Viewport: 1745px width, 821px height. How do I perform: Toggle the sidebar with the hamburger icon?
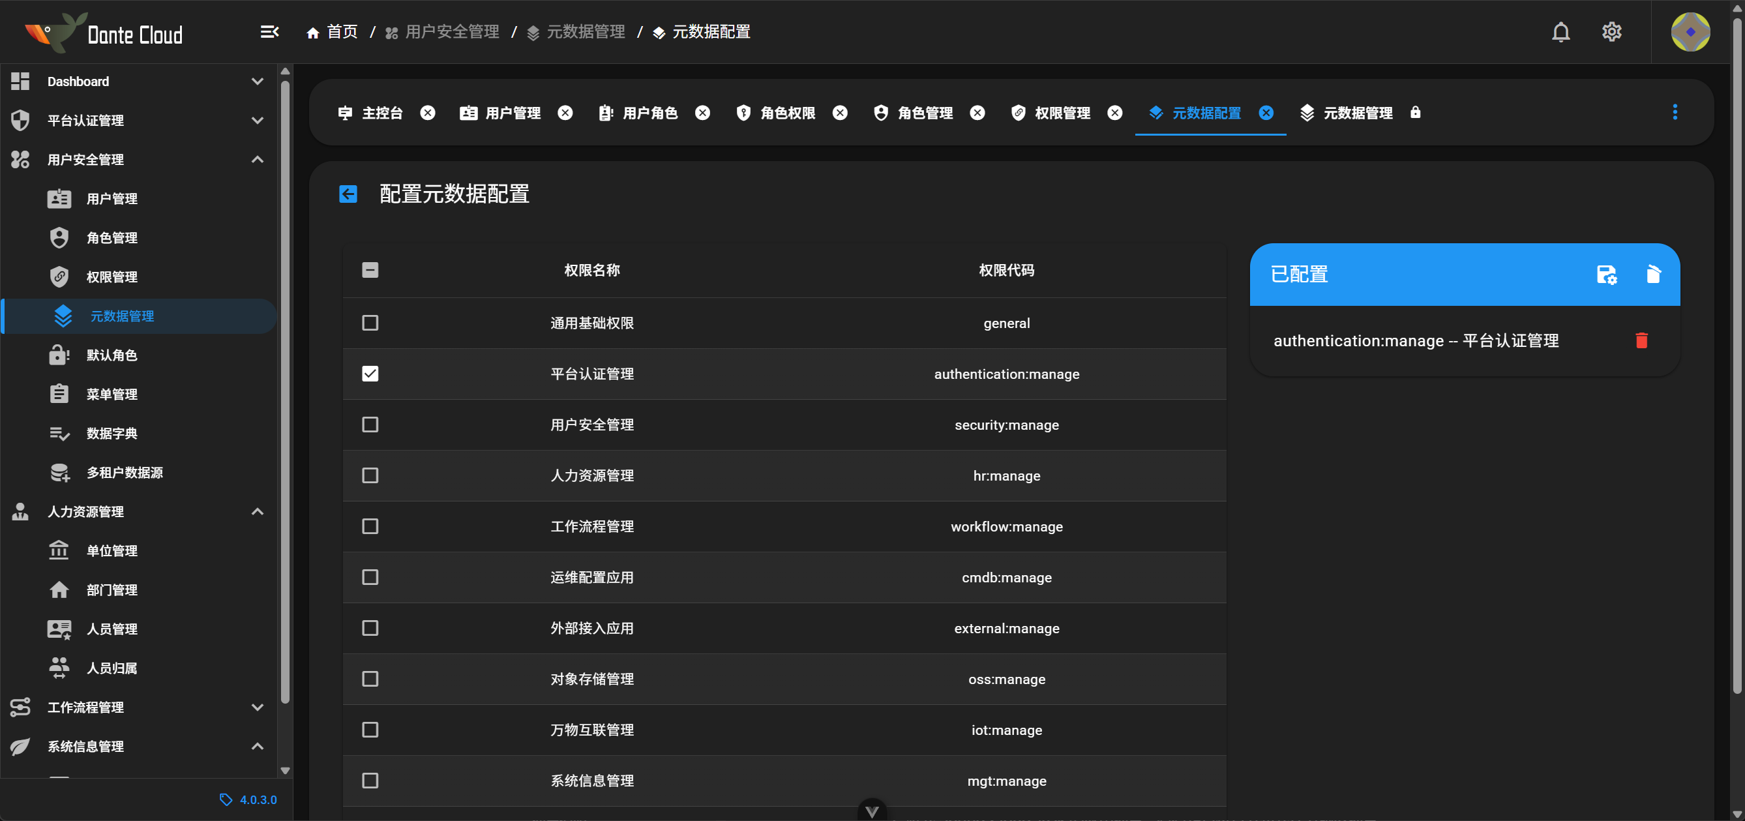pyautogui.click(x=269, y=31)
